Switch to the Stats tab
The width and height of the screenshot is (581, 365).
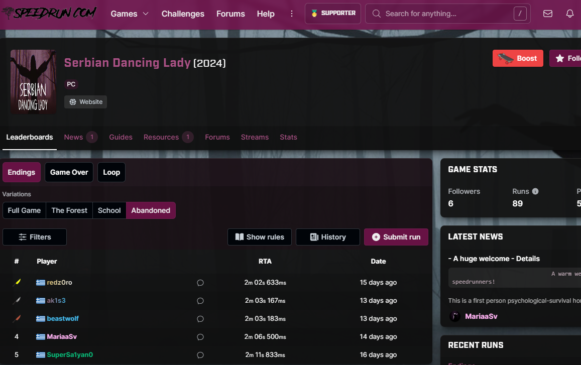pos(288,137)
